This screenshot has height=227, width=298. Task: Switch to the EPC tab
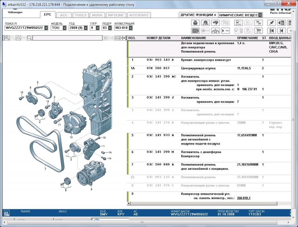(47, 15)
